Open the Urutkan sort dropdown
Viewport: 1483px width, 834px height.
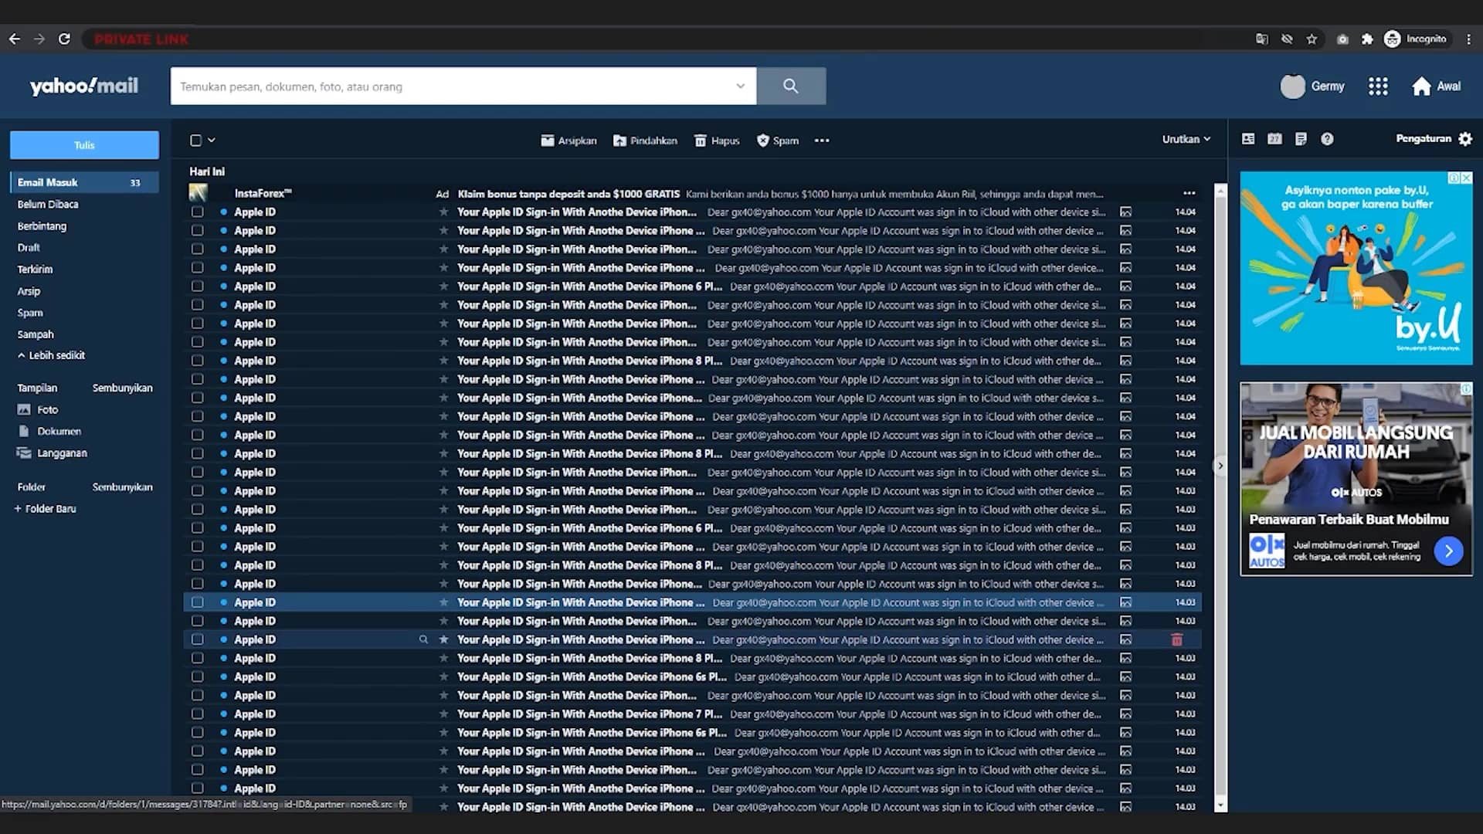click(1186, 139)
